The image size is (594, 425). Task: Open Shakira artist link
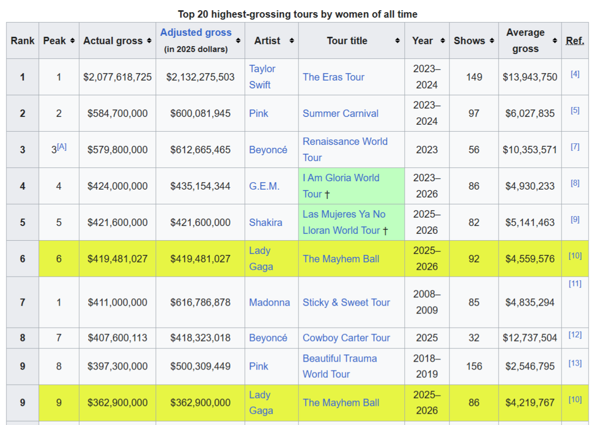[266, 223]
